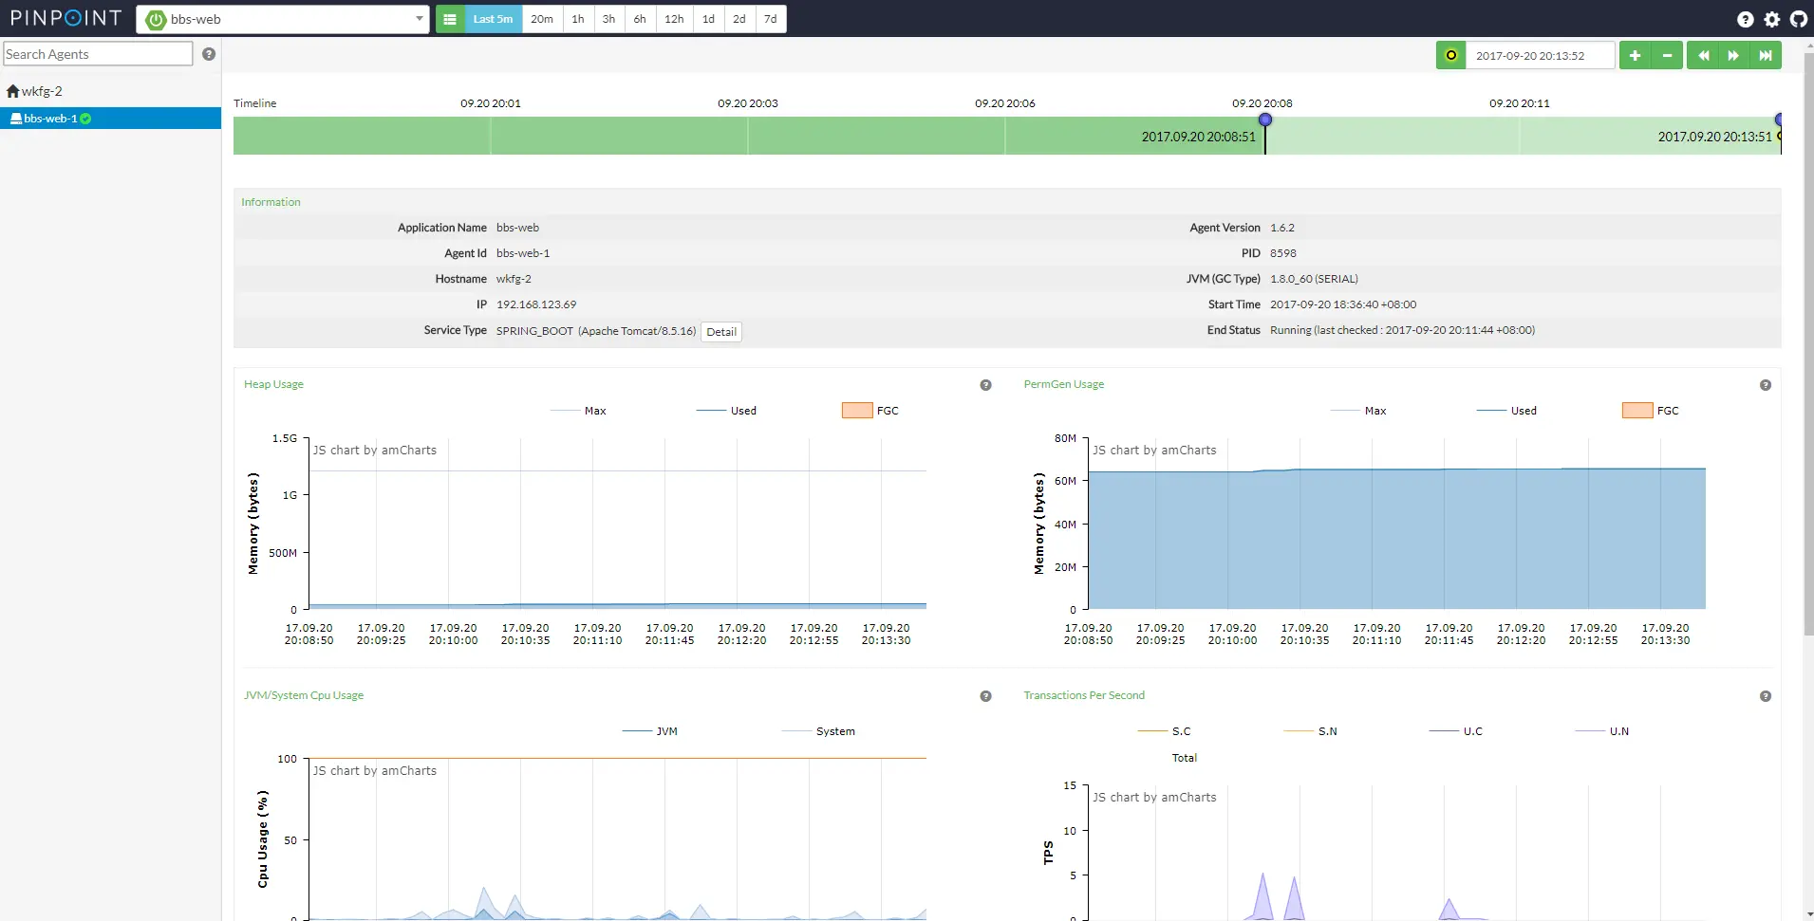1814x921 pixels.
Task: Click the FGC color swatch in PermGen Usage
Action: pos(1637,411)
